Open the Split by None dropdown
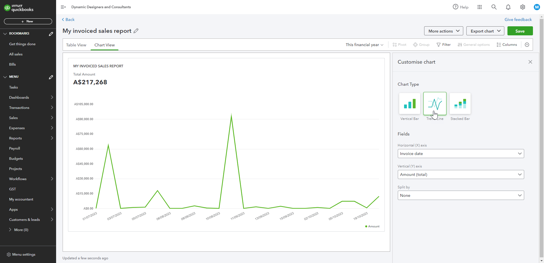The image size is (544, 263). click(x=461, y=195)
